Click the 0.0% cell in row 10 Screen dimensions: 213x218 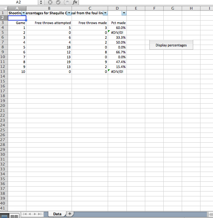click(117, 57)
